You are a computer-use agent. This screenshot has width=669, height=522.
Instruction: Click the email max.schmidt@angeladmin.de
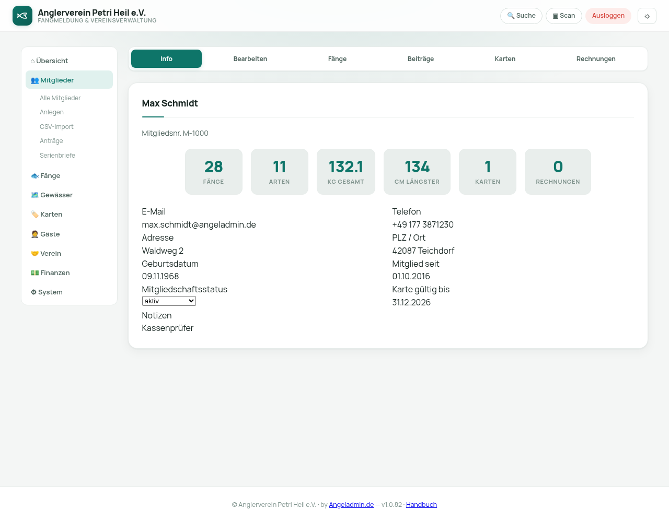click(x=199, y=225)
